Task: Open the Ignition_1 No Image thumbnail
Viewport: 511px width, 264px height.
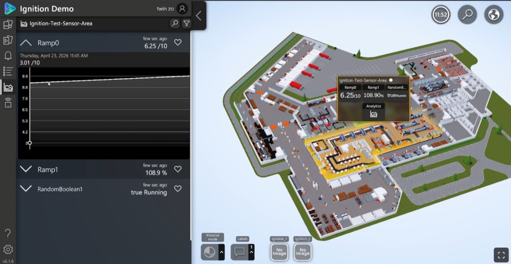Action: (x=279, y=252)
